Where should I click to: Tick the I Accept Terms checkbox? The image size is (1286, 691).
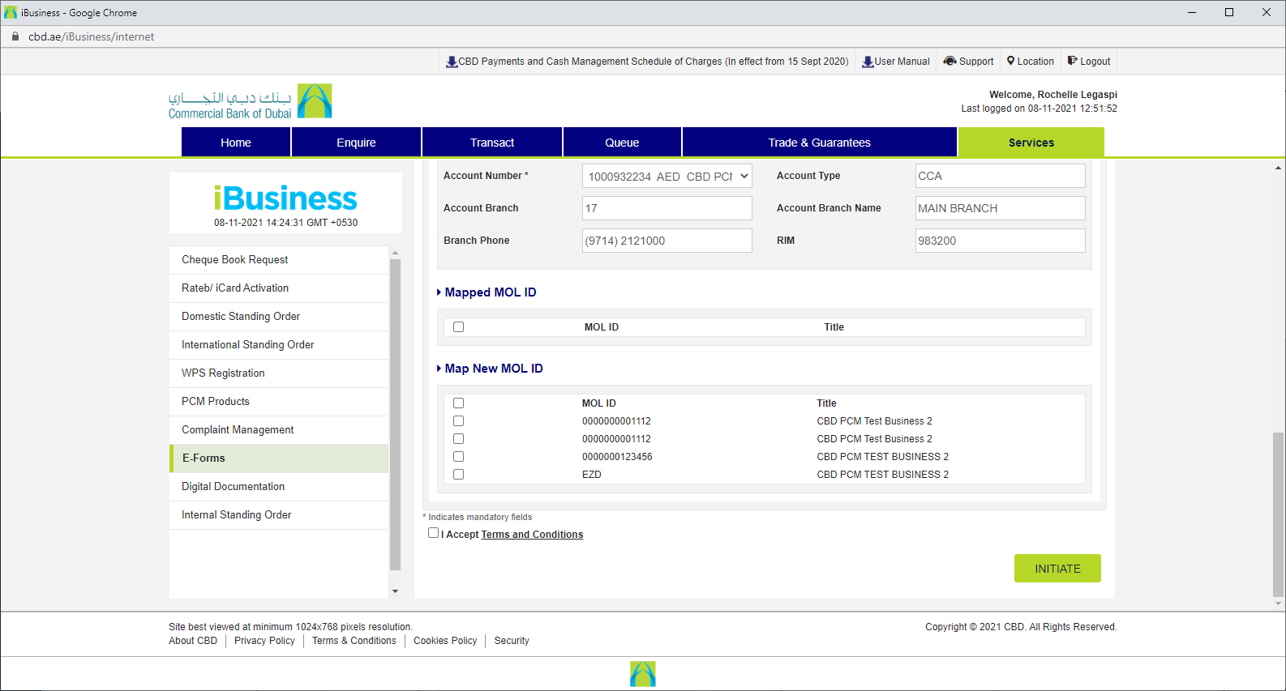tap(434, 533)
